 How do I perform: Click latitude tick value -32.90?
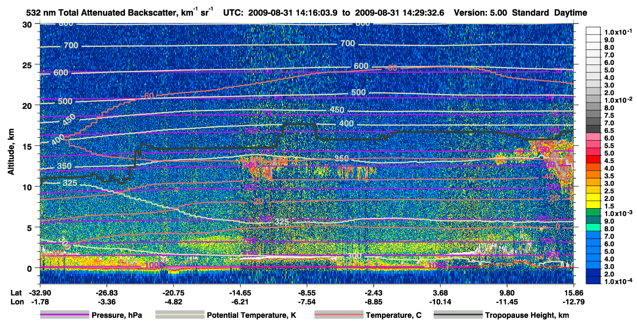[41, 292]
